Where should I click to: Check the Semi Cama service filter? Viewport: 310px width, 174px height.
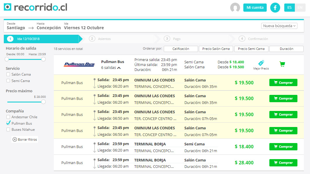8,81
